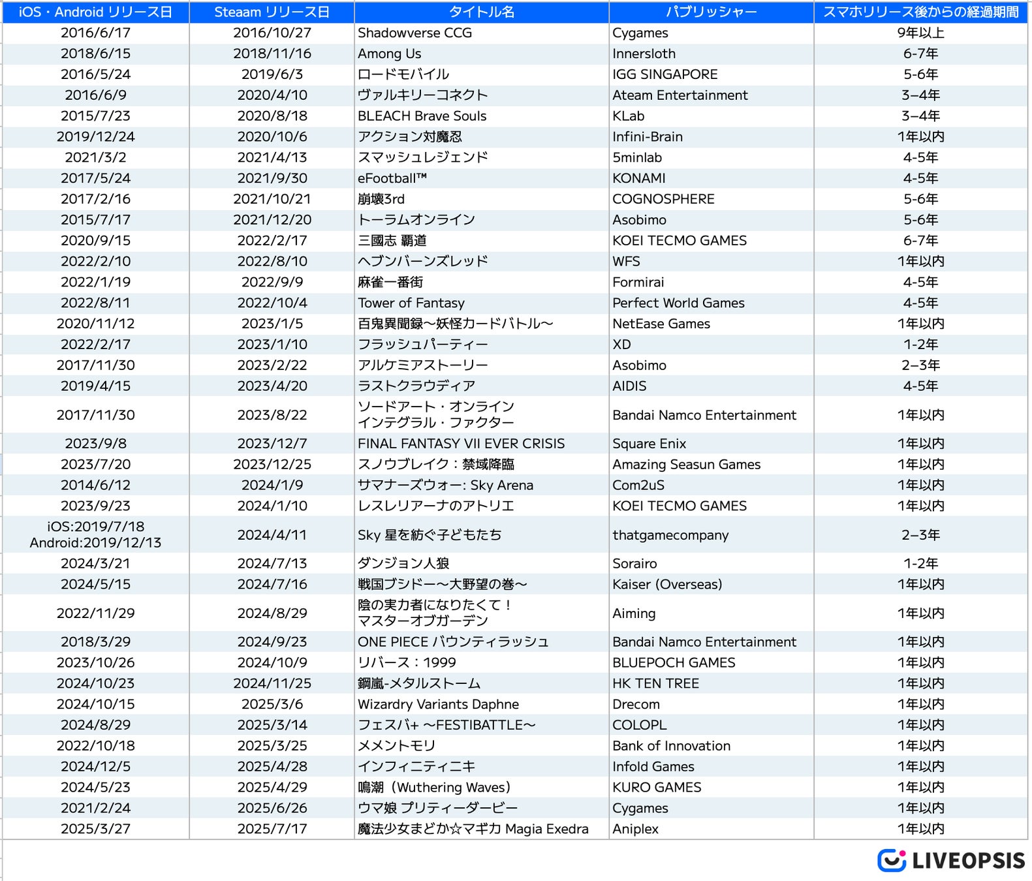Select the "百鬼異聞録〜妖怪カードバトル〜" cell
The height and width of the screenshot is (881, 1032).
pos(482,324)
